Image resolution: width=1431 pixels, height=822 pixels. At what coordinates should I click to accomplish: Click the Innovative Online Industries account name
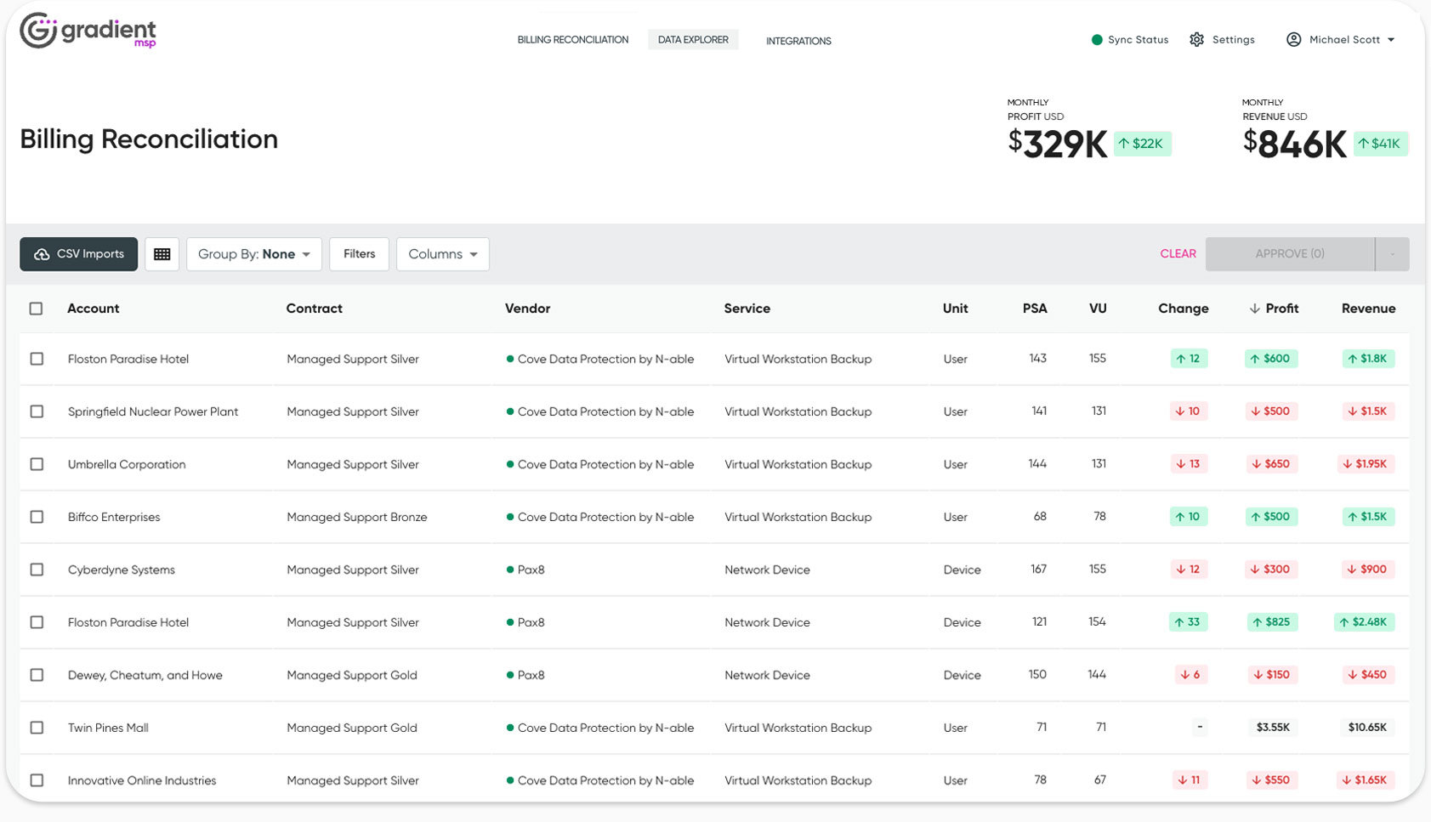(142, 780)
